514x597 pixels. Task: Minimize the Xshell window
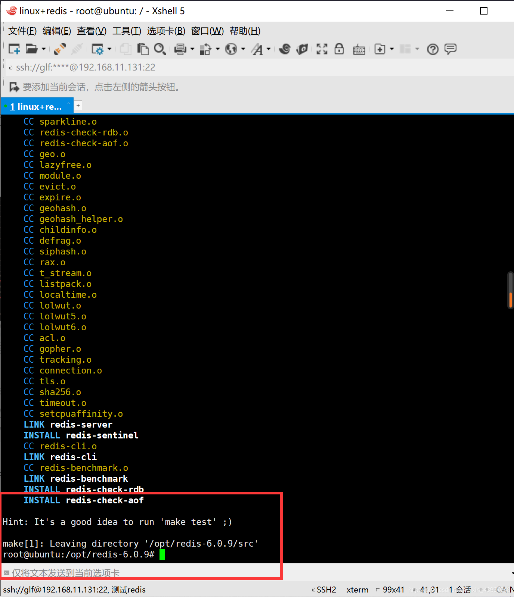(x=450, y=11)
